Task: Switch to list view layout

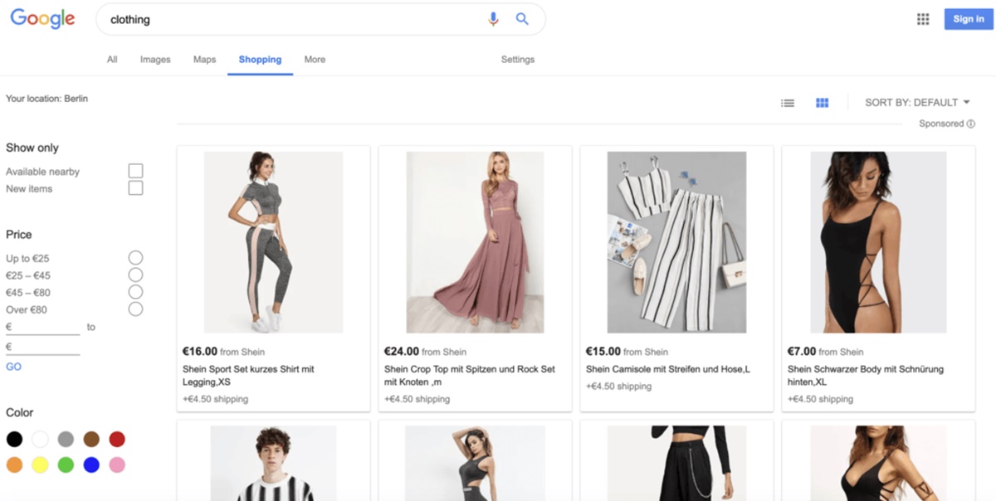Action: point(788,103)
